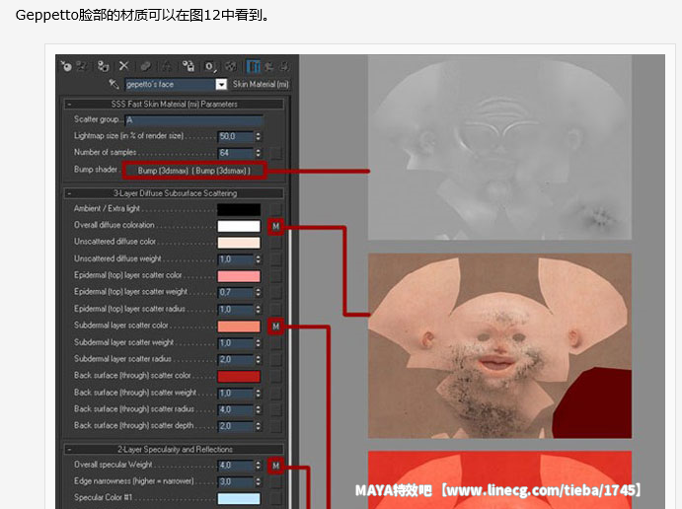Screen dimensions: 682x509
Task: Click the gray bump map texture thumbnail
Action: (x=499, y=147)
